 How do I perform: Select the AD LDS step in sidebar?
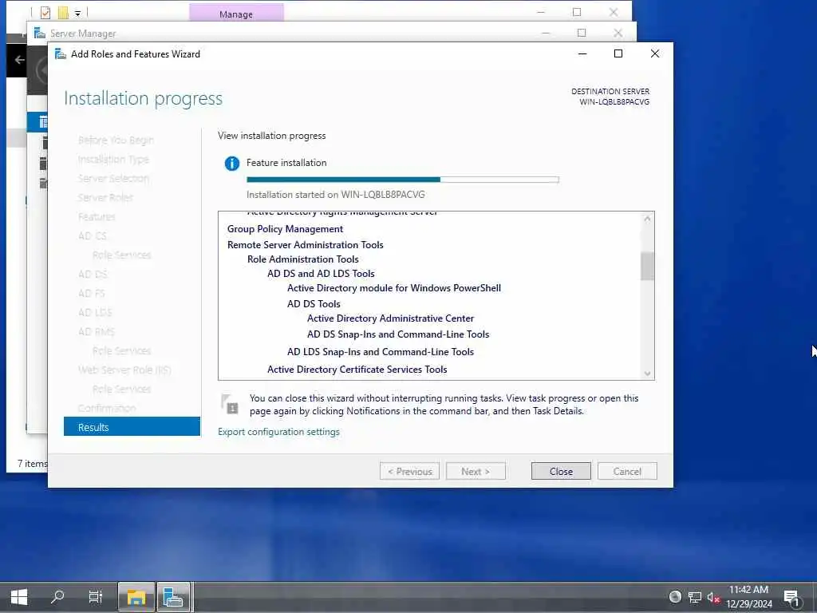pos(95,312)
